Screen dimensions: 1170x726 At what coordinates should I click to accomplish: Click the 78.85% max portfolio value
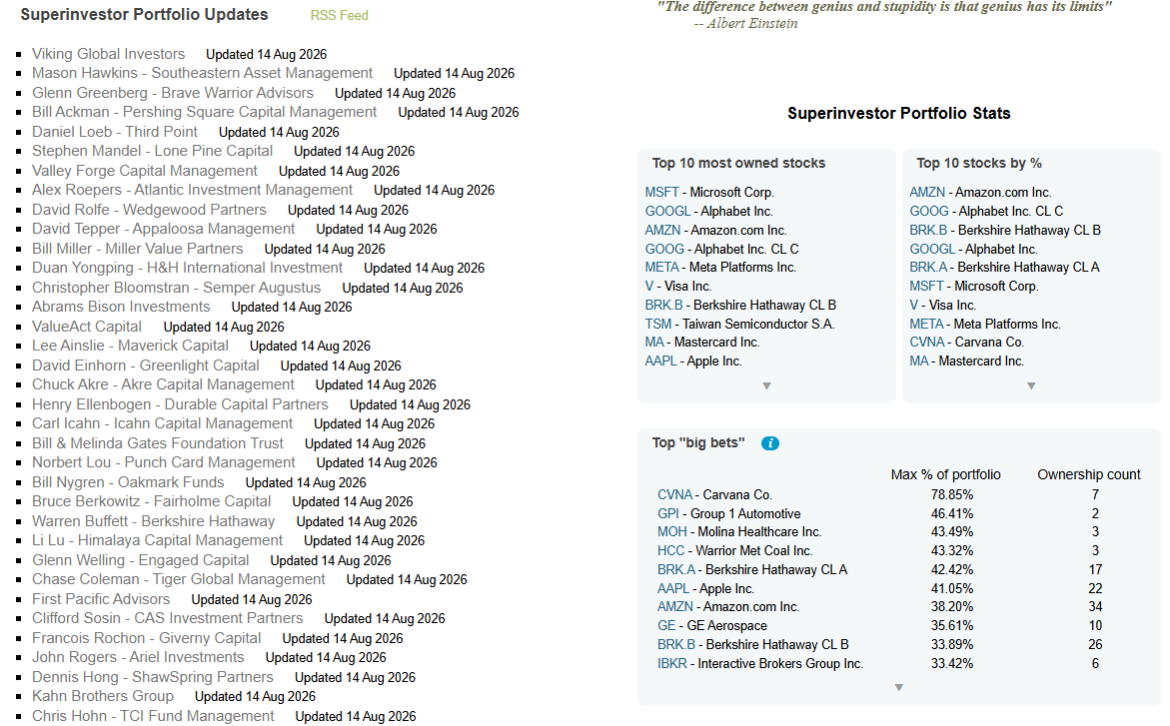point(952,494)
